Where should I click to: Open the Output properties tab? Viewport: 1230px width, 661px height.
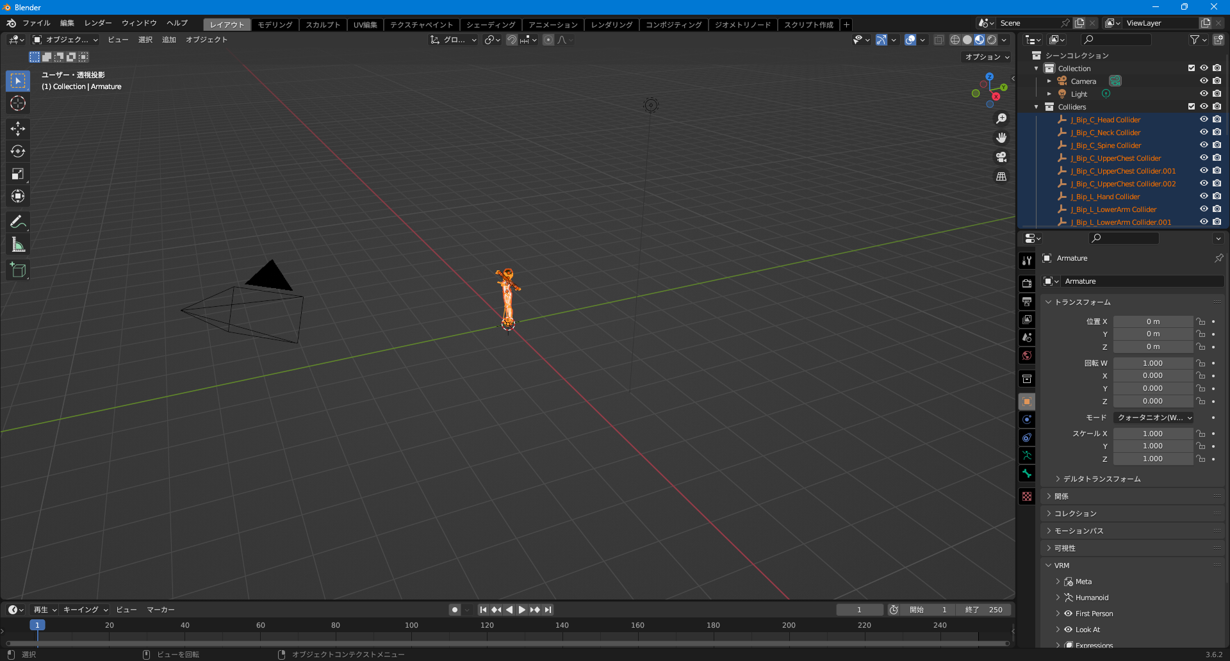tap(1027, 301)
